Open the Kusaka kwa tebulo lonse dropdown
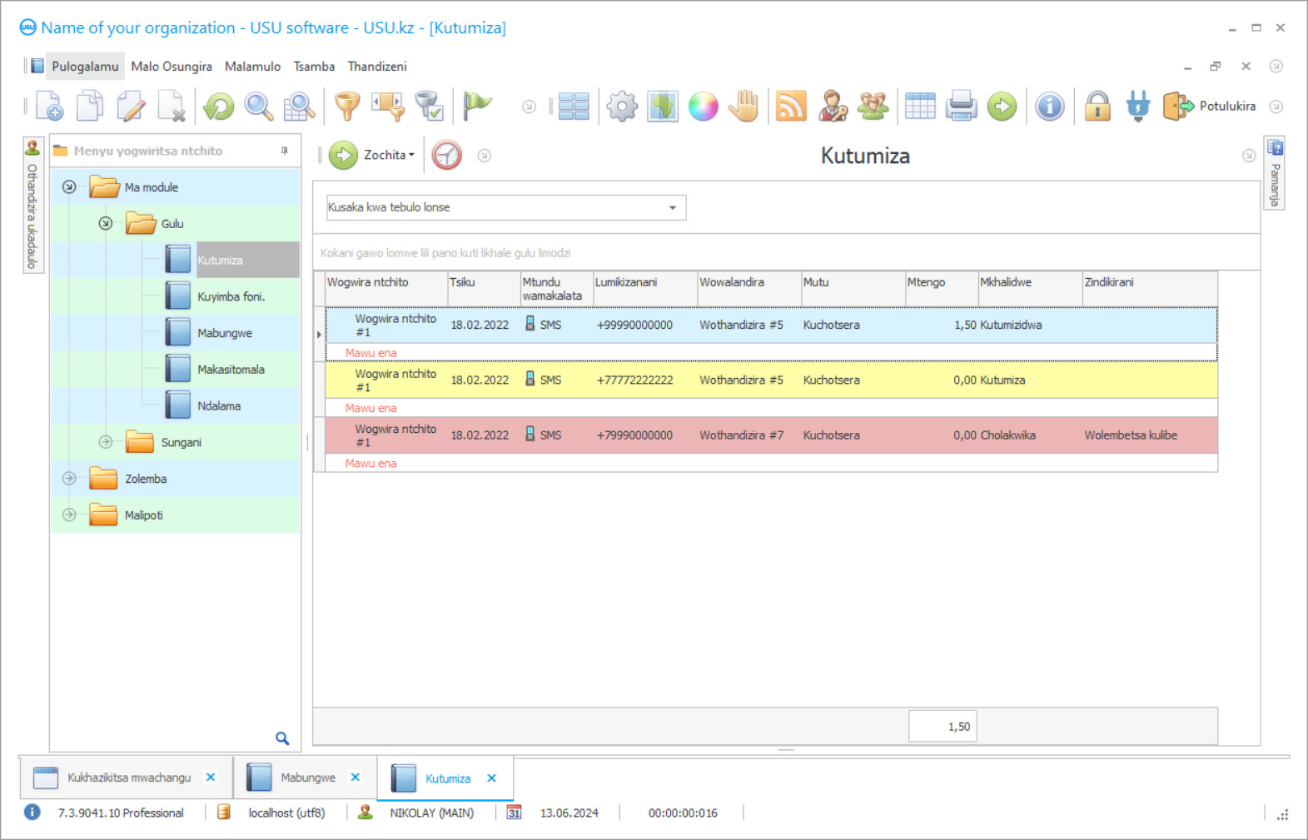This screenshot has height=840, width=1308. (672, 207)
